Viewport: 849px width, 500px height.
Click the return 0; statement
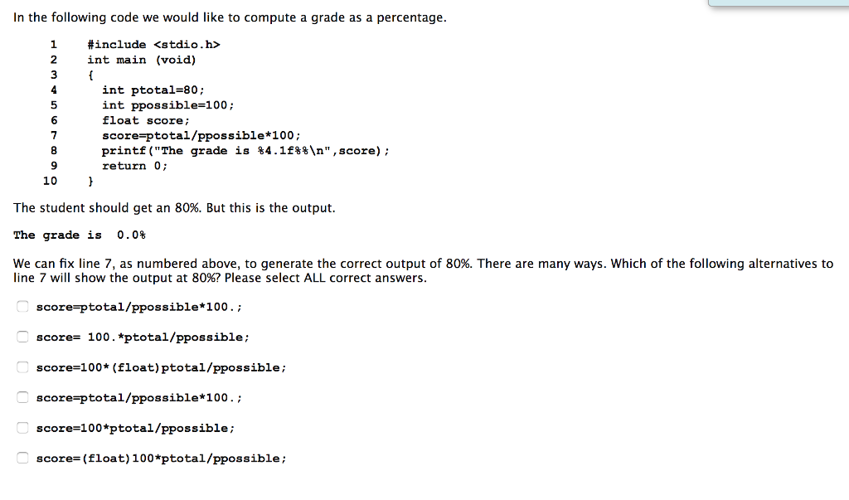[x=134, y=165]
